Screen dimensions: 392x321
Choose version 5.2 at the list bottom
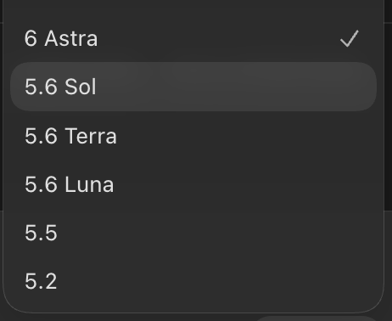pyautogui.click(x=193, y=281)
